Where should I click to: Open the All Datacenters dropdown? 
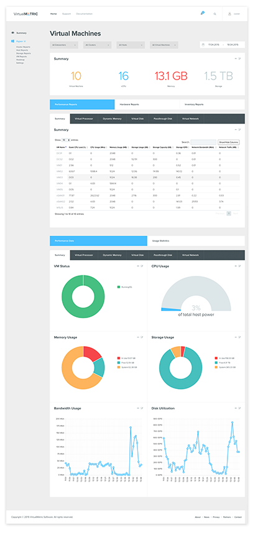click(x=64, y=45)
